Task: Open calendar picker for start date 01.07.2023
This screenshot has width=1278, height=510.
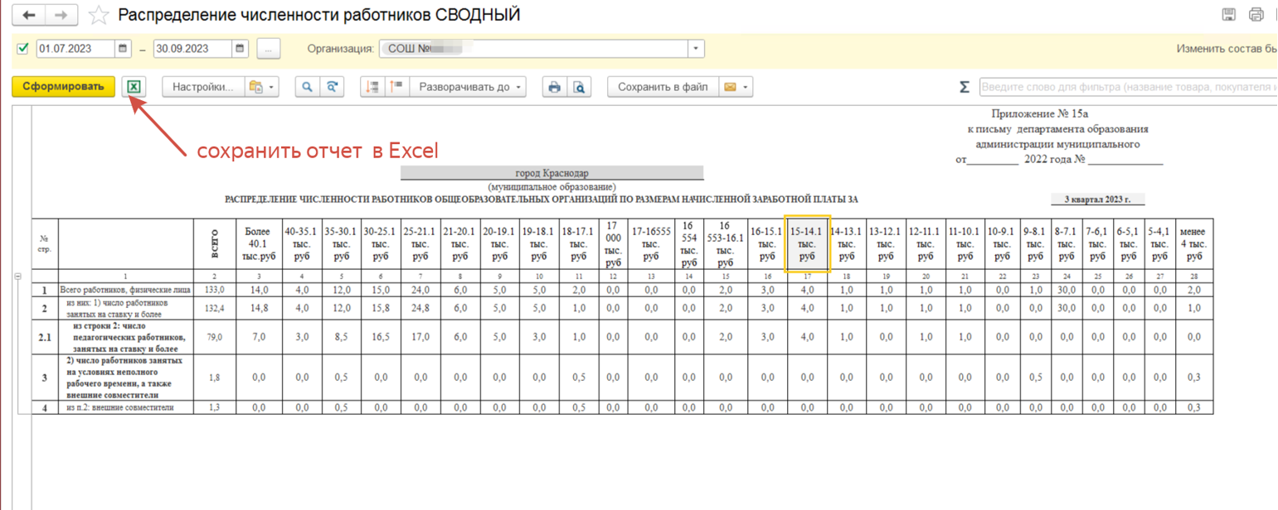Action: [124, 48]
